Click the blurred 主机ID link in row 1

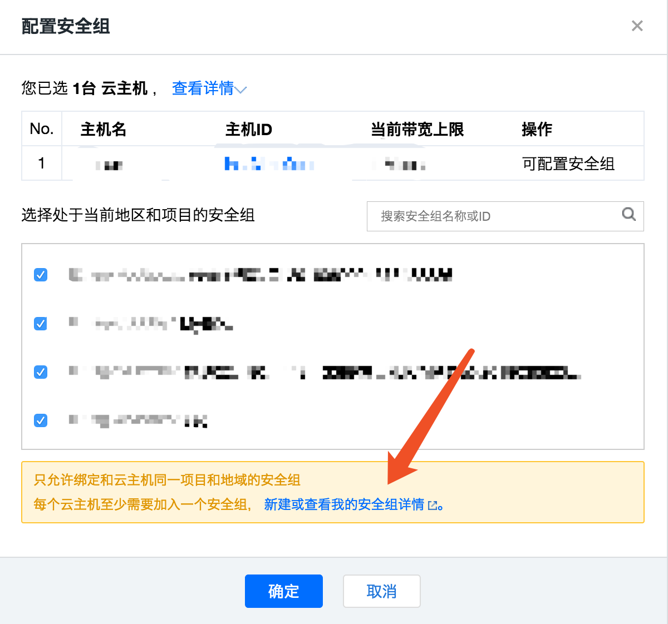[269, 164]
